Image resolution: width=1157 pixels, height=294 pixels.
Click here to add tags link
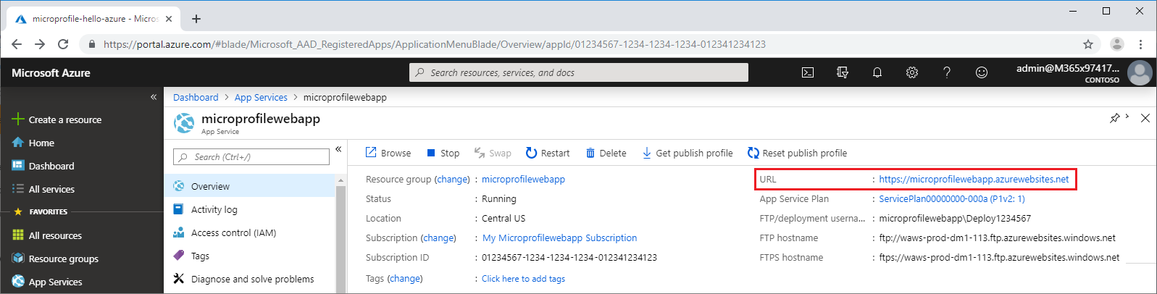click(523, 279)
